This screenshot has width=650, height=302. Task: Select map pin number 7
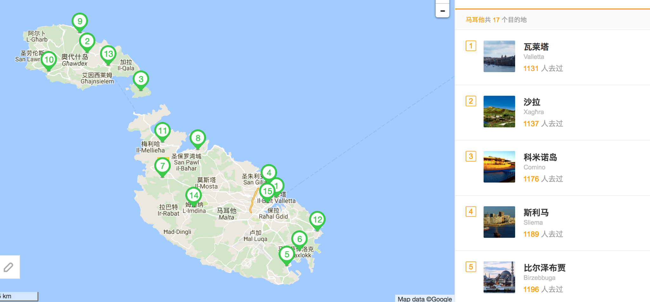[162, 166]
